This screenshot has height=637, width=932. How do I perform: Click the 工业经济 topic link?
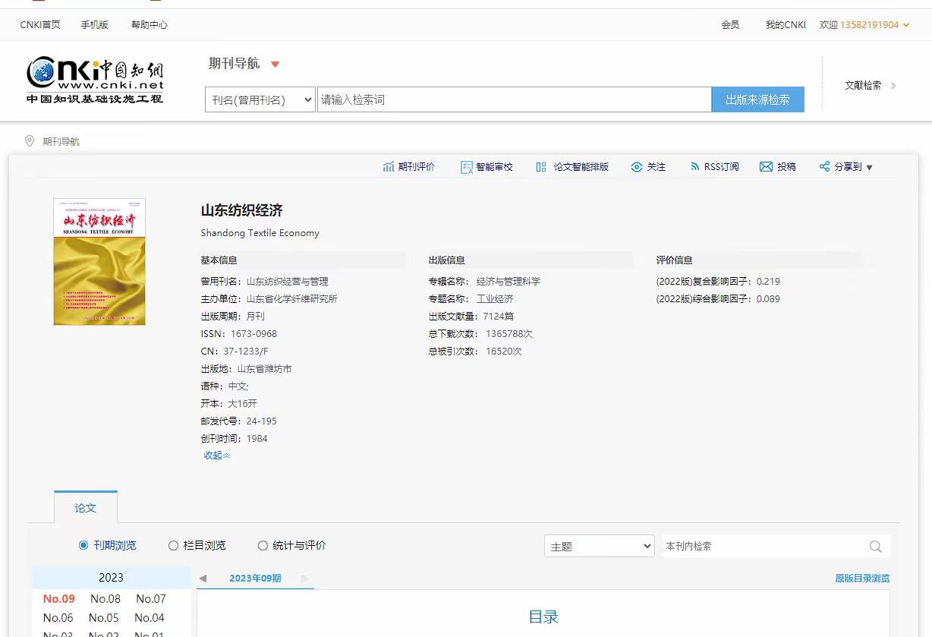[495, 299]
